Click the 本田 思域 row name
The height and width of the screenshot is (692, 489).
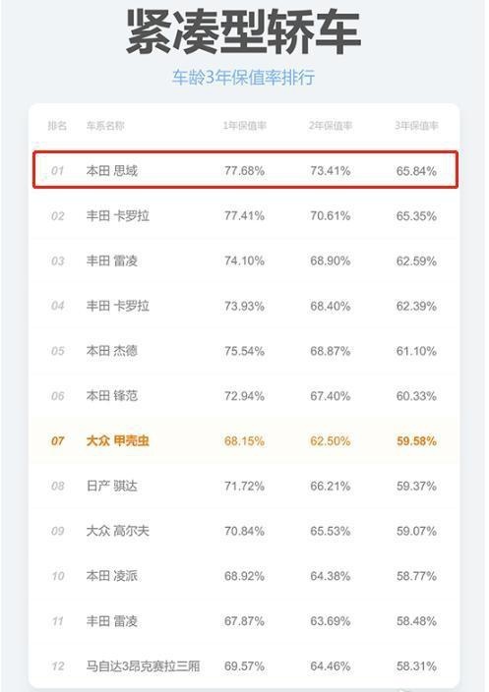[112, 170]
